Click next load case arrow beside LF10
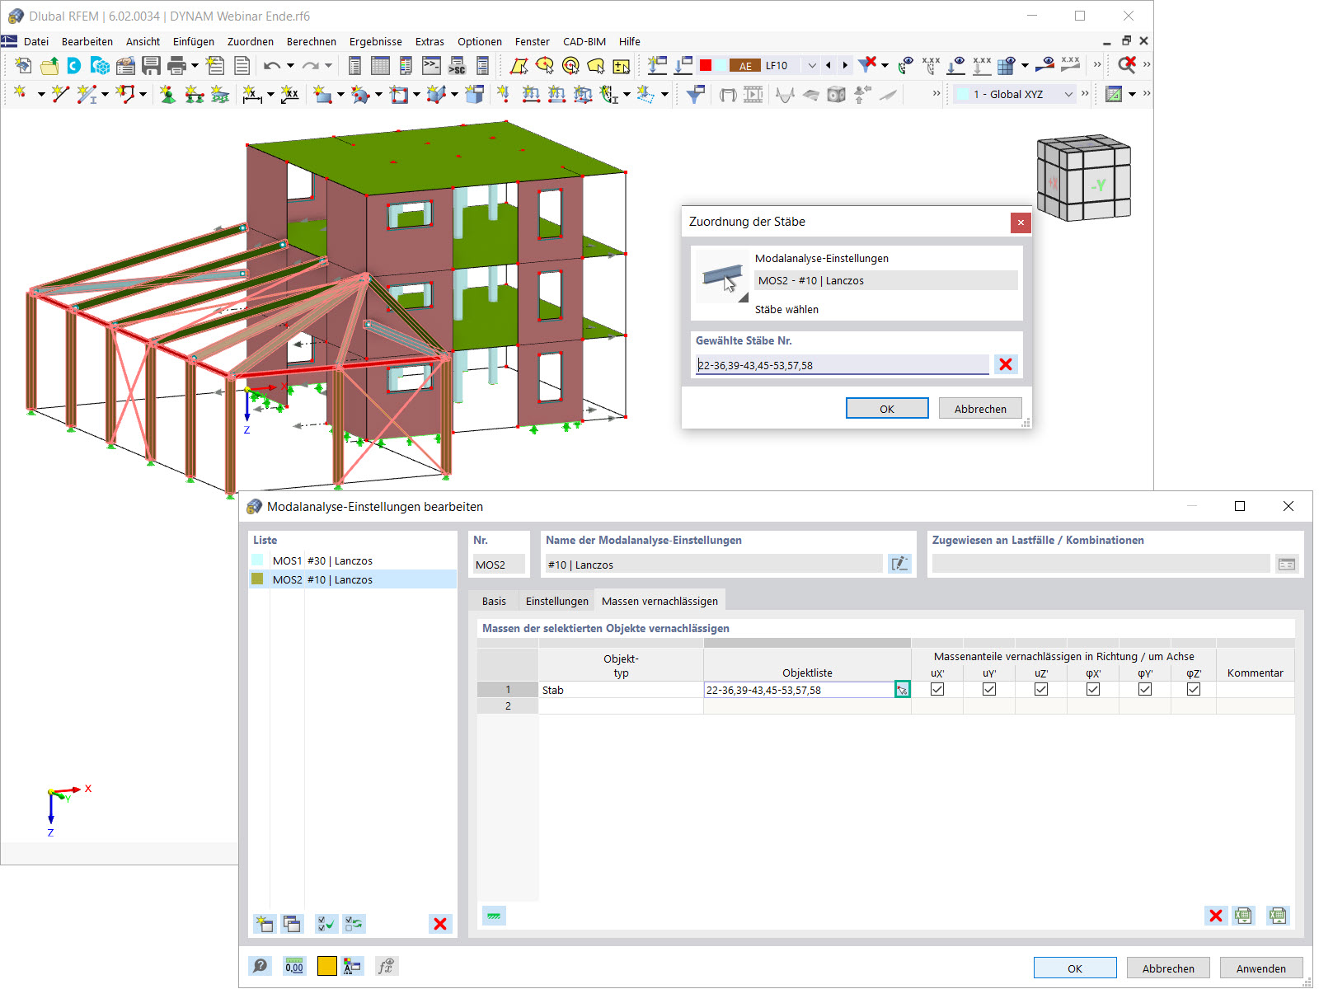This screenshot has height=989, width=1319. [845, 65]
